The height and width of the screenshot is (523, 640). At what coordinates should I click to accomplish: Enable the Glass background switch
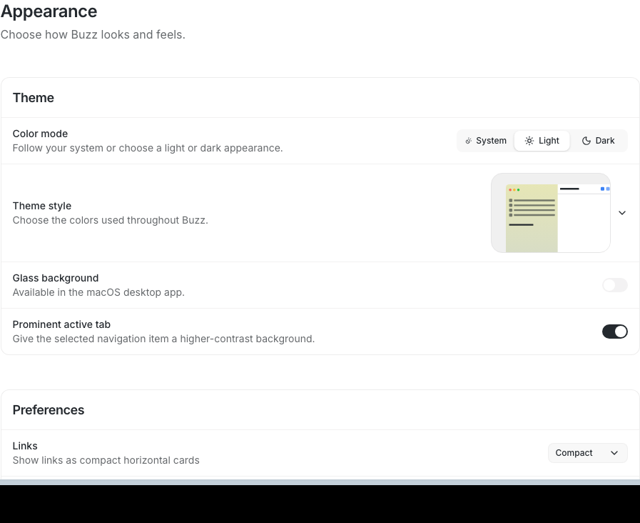(615, 285)
